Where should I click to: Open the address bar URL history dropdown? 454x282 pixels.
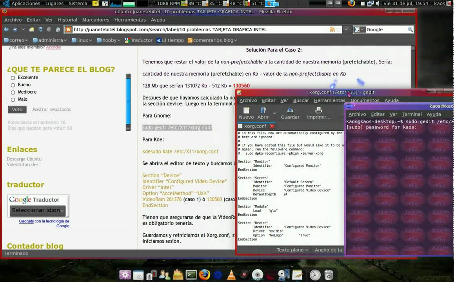coord(346,29)
